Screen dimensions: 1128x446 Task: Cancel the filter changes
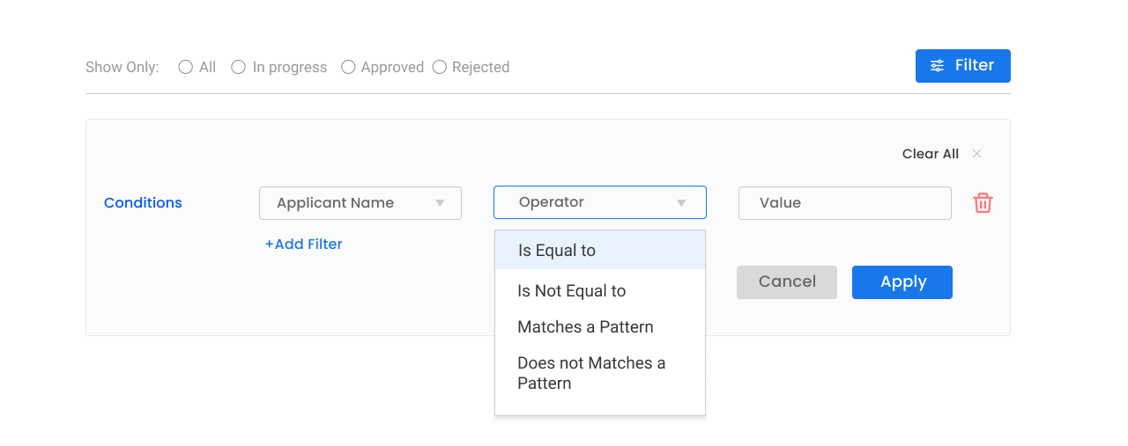coord(786,282)
